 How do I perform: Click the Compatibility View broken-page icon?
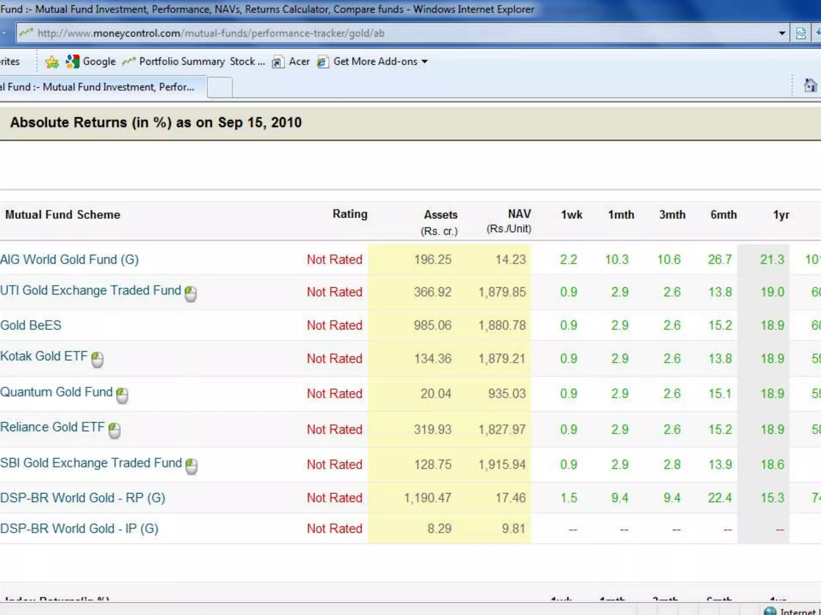click(801, 33)
